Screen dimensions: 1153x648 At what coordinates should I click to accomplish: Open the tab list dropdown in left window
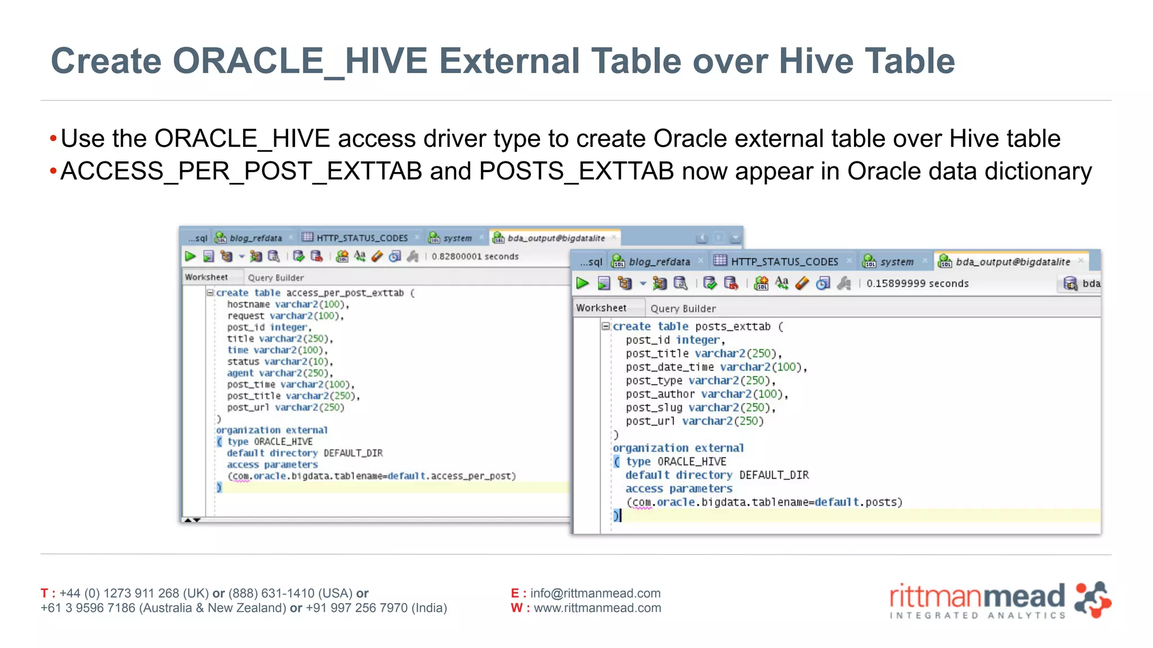735,238
